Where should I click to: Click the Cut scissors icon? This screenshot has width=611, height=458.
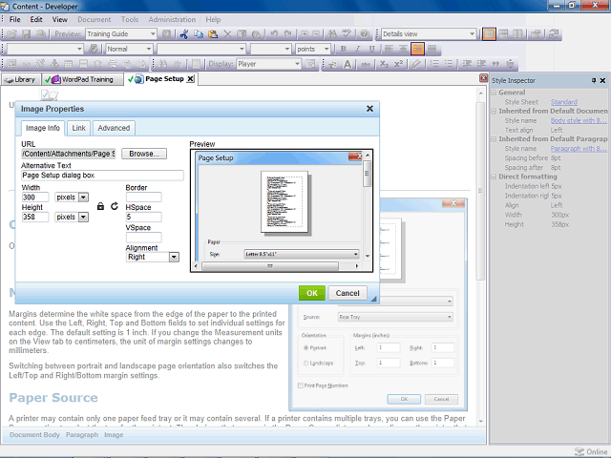184,34
